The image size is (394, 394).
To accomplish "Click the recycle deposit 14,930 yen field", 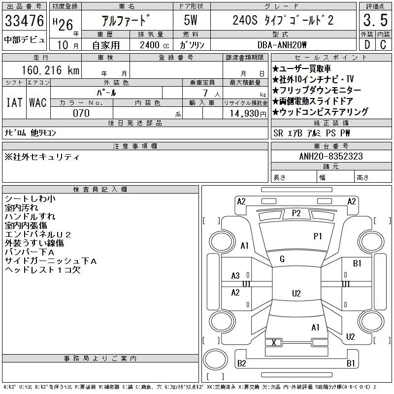I will (x=245, y=113).
